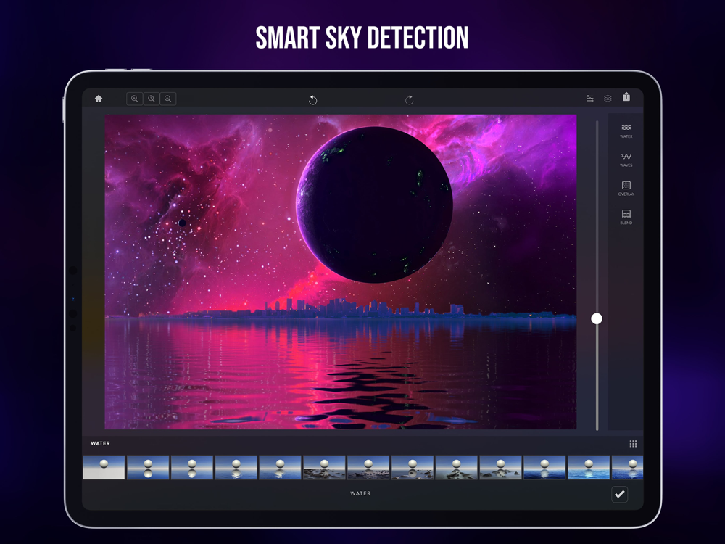Select the Waves tool in right sidebar

[626, 160]
